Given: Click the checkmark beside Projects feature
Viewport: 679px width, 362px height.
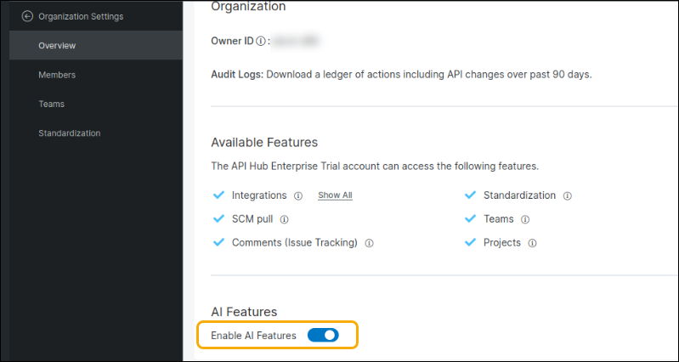Looking at the screenshot, I should [x=470, y=243].
